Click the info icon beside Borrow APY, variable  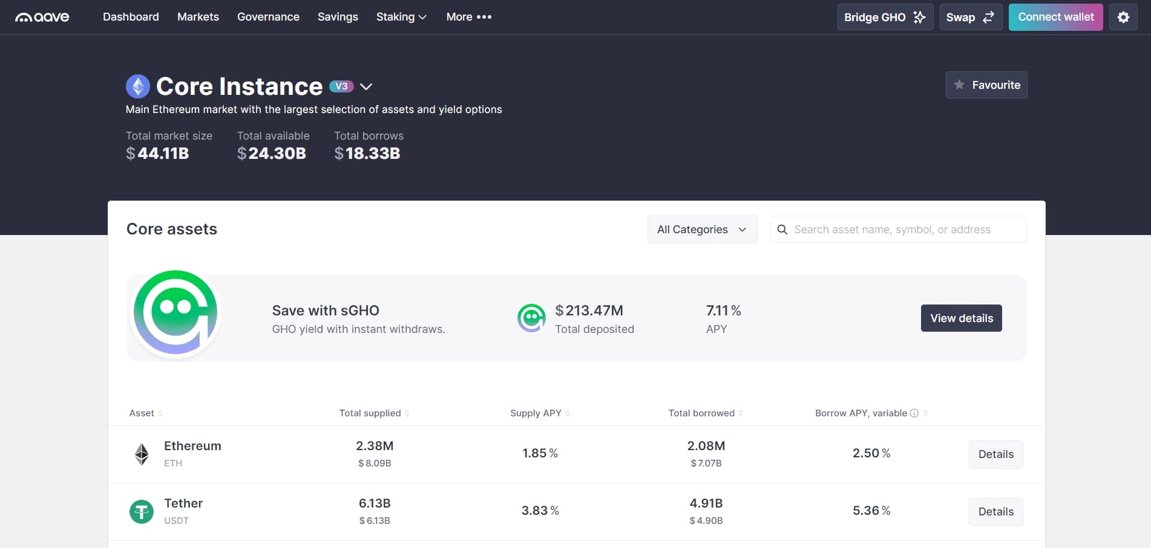pyautogui.click(x=914, y=413)
